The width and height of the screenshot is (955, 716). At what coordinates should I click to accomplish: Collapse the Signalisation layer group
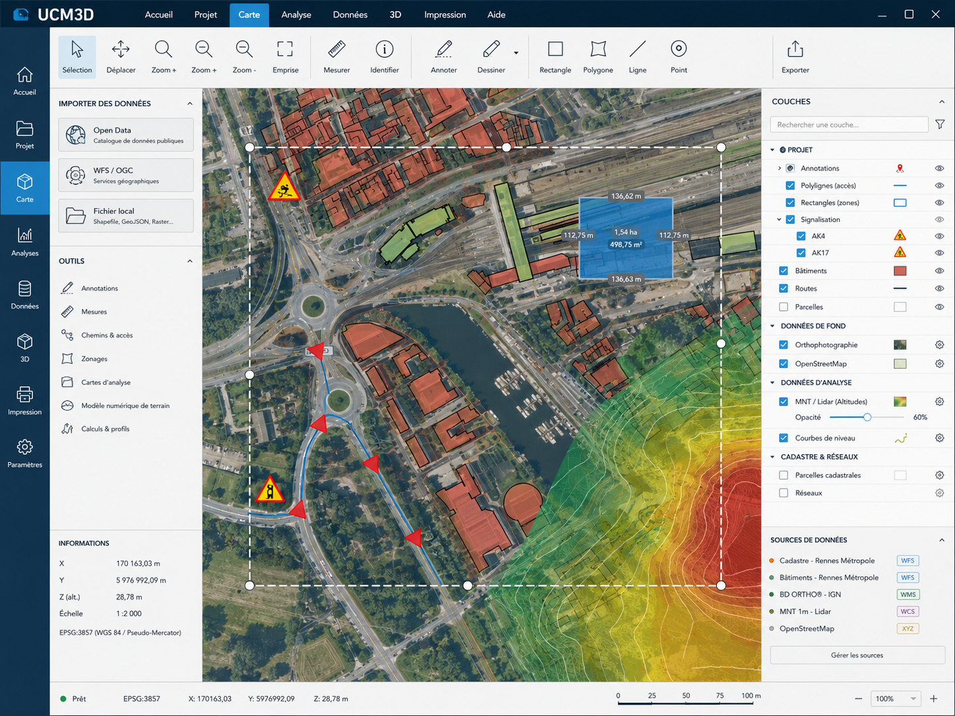(780, 220)
